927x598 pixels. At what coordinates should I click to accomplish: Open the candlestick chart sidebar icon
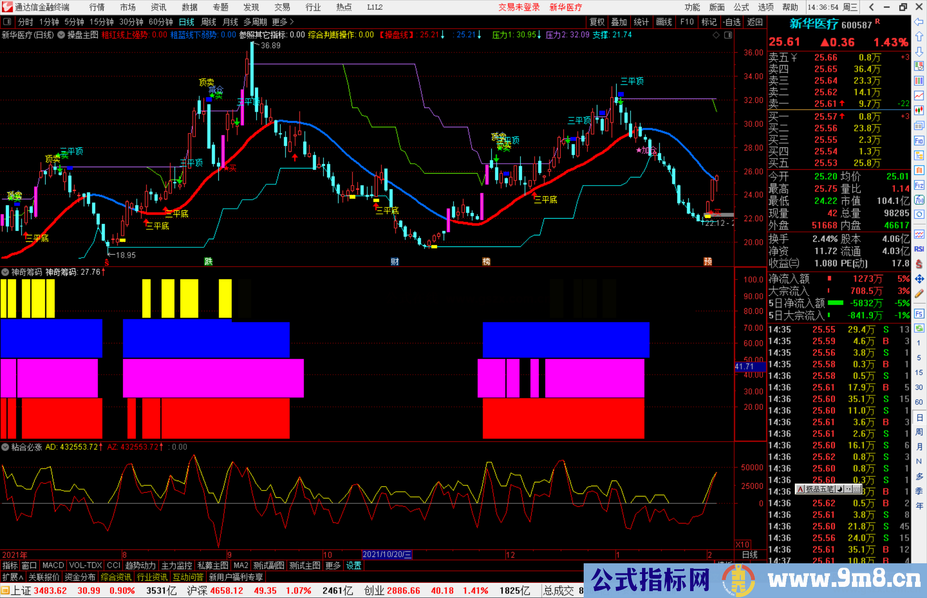[919, 111]
